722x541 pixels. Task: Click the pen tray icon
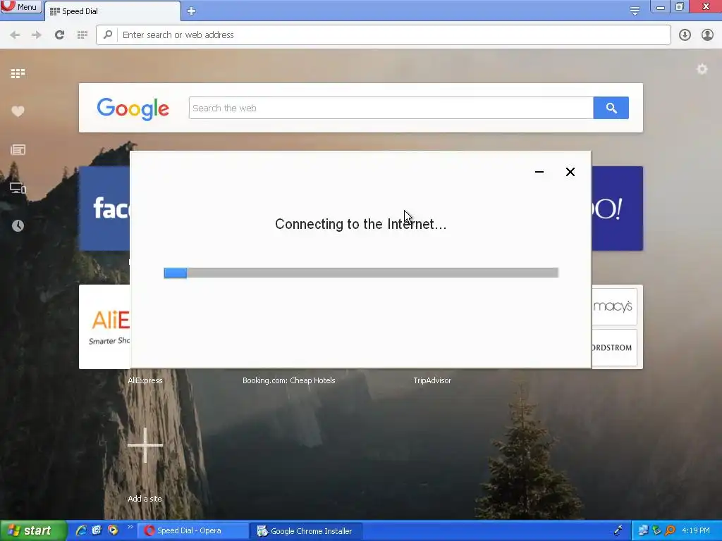618,531
